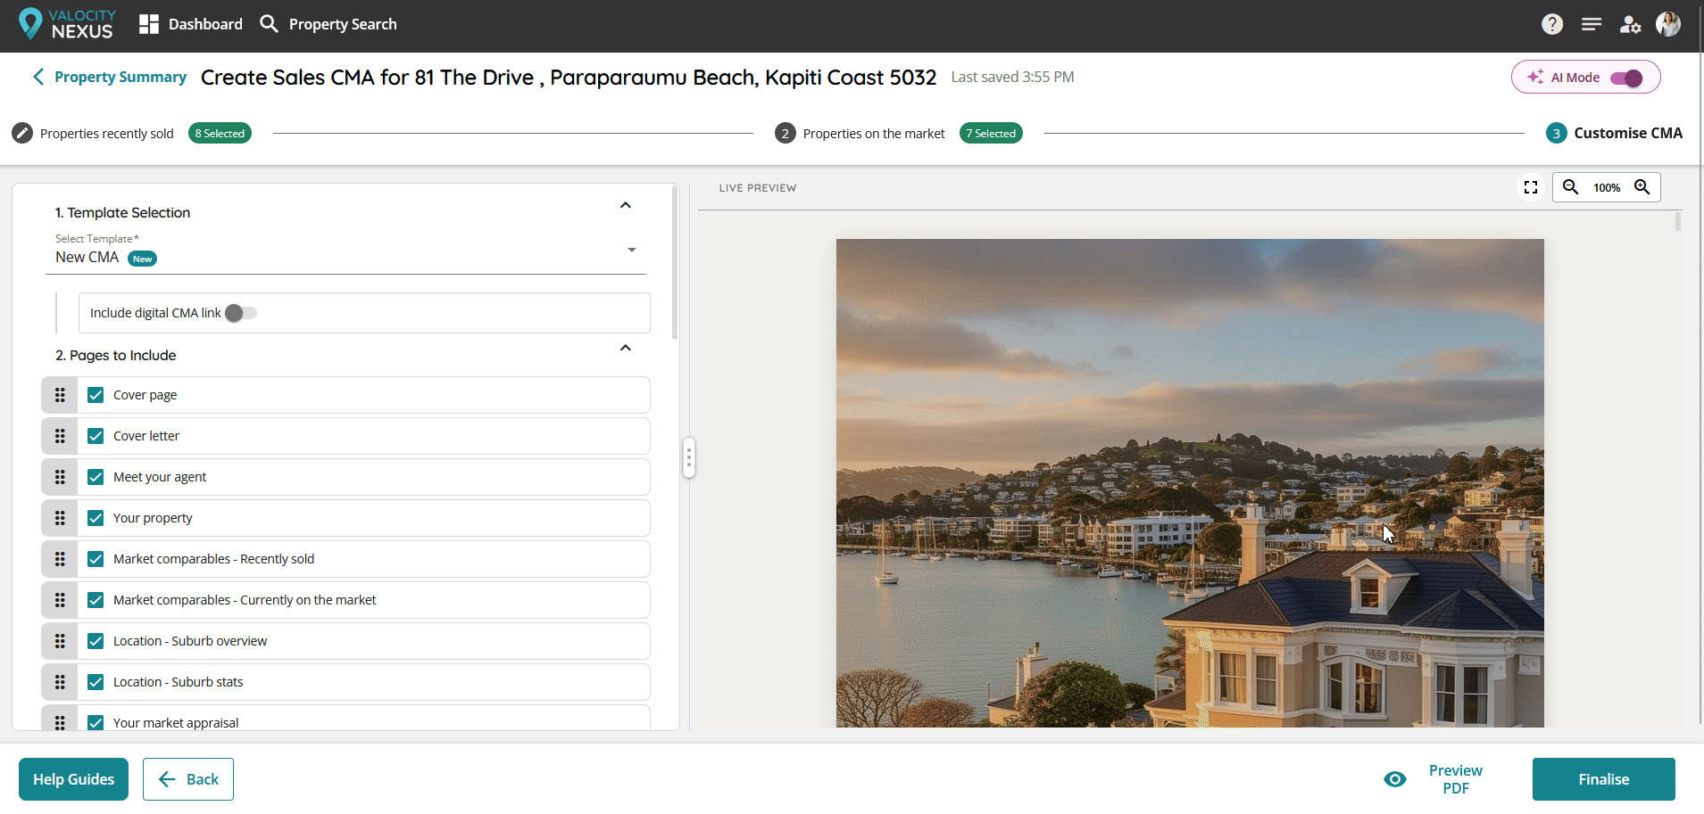Click the AI Mode sparkle icon
Screen dimensions: 1704x814
click(1535, 78)
